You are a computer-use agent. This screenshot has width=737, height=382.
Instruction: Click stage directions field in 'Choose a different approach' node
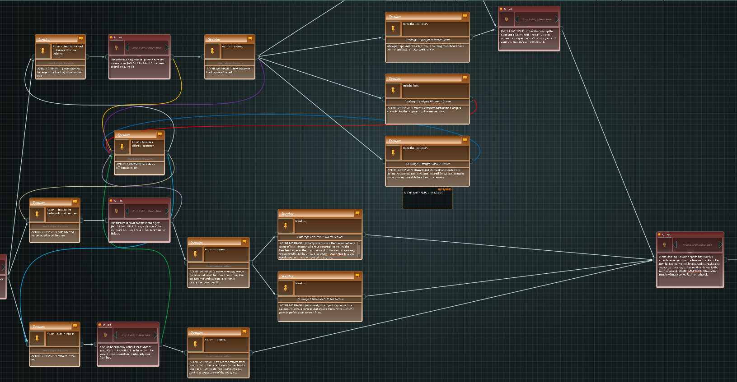click(140, 159)
